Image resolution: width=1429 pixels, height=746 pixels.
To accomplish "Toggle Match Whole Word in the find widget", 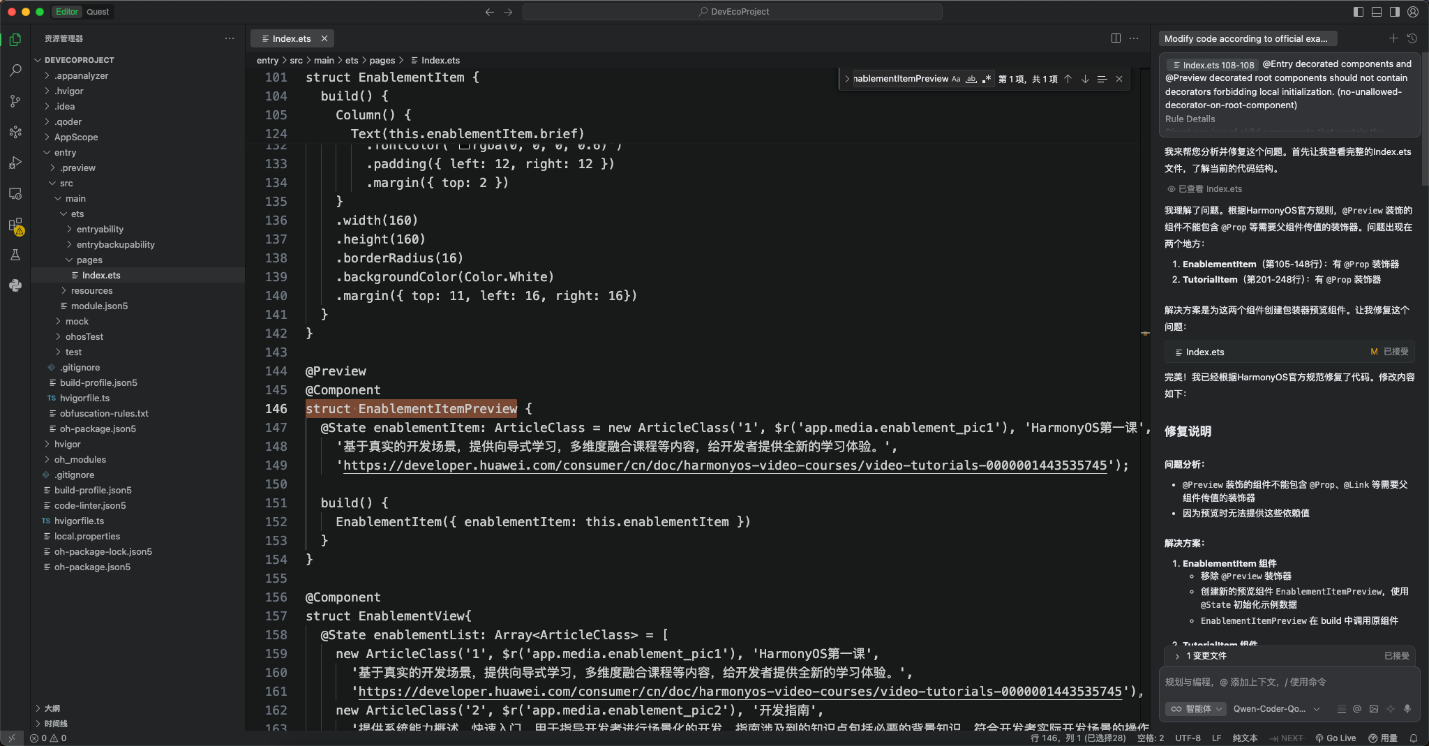I will pyautogui.click(x=971, y=79).
